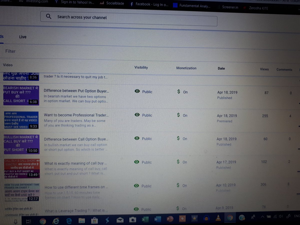Open Wi-Fi network icon in system tray
The width and height of the screenshot is (300, 225).
point(275,216)
